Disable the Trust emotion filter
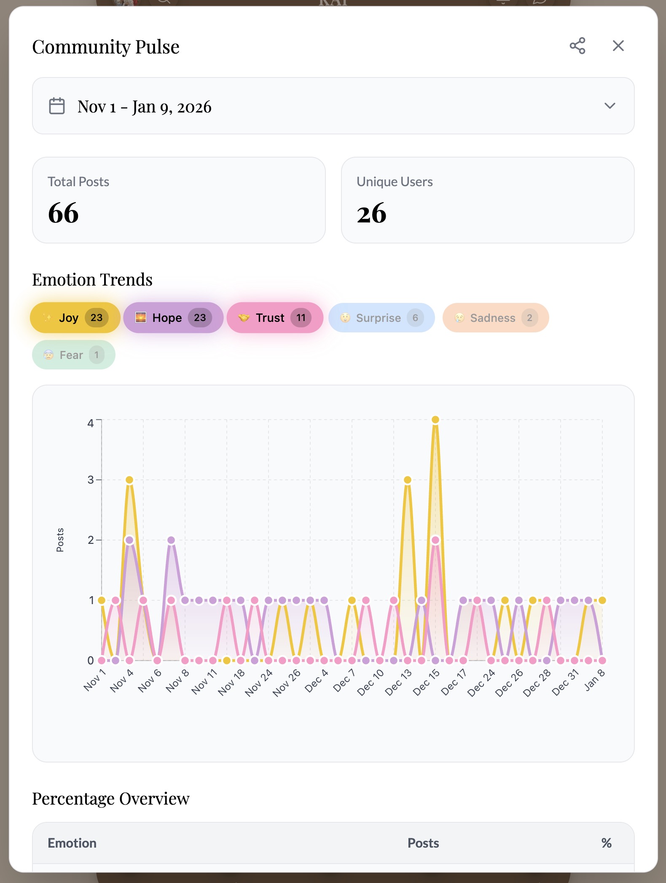The image size is (666, 883). coord(274,318)
